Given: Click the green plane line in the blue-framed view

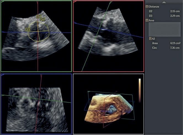Looking at the screenshot, I should [17, 96].
